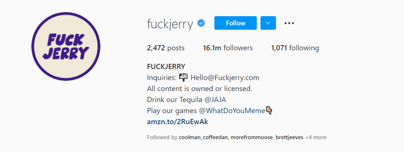
Task: Open the Fuck Jerry profile picture
Action: (x=66, y=46)
